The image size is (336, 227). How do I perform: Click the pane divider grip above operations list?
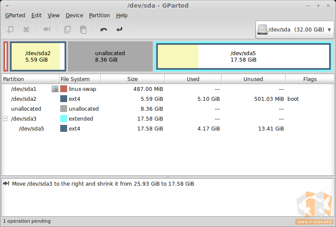tap(168, 177)
